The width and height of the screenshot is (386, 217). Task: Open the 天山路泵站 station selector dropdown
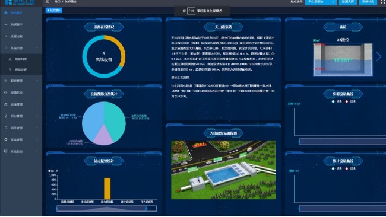(321, 2)
